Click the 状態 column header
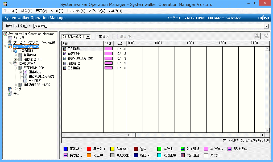Viewport: 273px width, 162px height. coord(109,44)
